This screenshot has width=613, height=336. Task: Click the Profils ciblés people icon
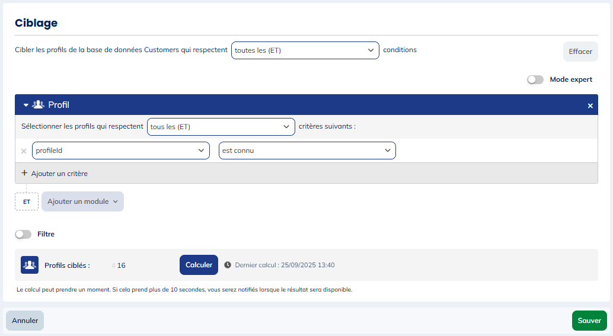click(30, 265)
